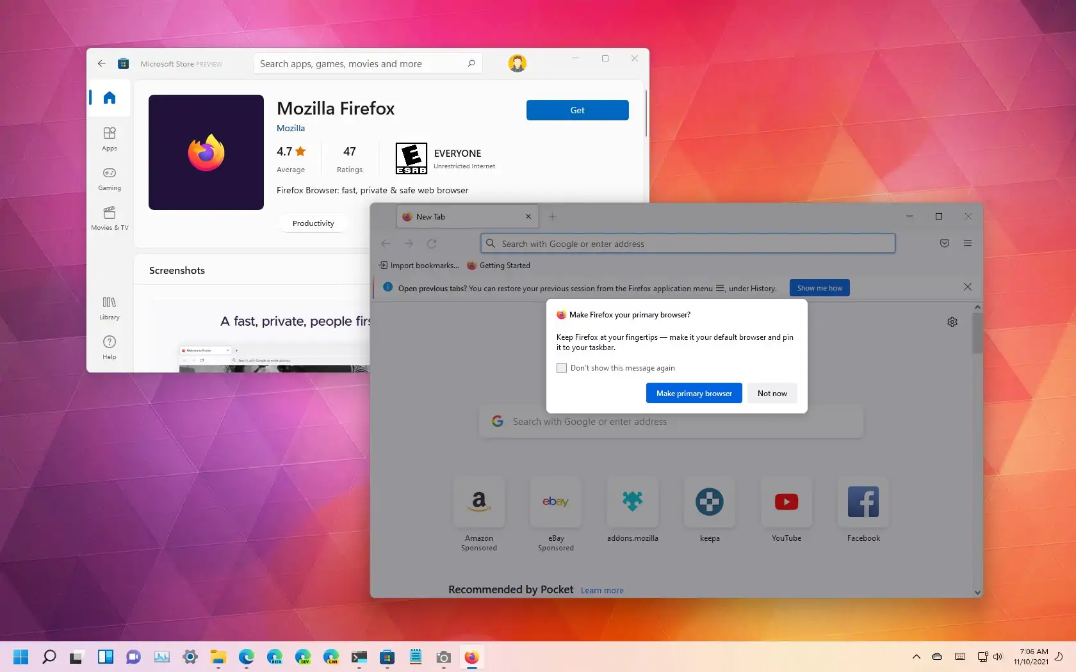
Task: Focus the Firefox address bar
Action: (688, 243)
